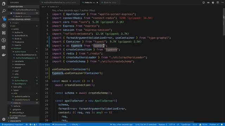Close the index.ts editor tab
This screenshot has height=126, width=225.
97,2
